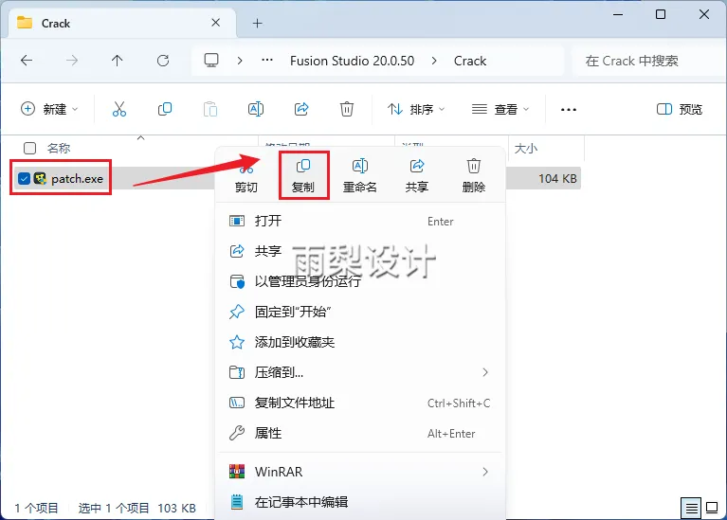Uncheck the patch.exe checkbox

click(24, 178)
